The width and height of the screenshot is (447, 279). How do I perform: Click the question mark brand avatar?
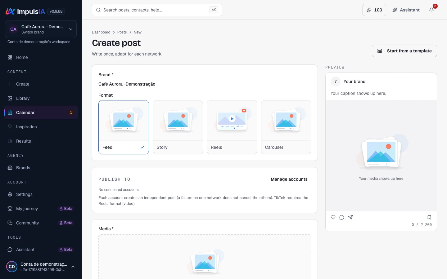coord(336,82)
